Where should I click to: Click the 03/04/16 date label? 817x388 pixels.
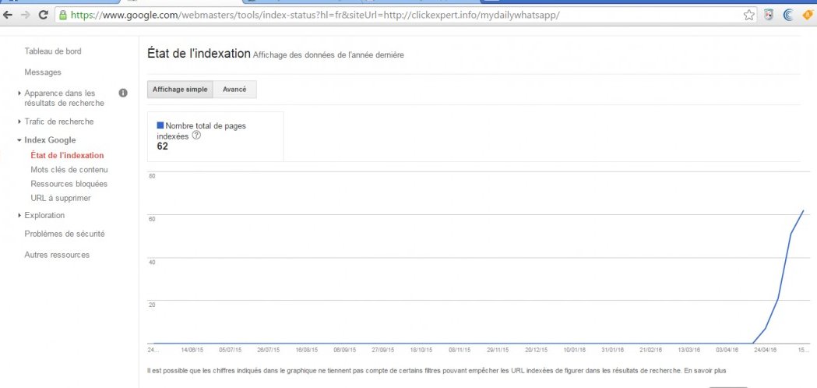click(727, 351)
